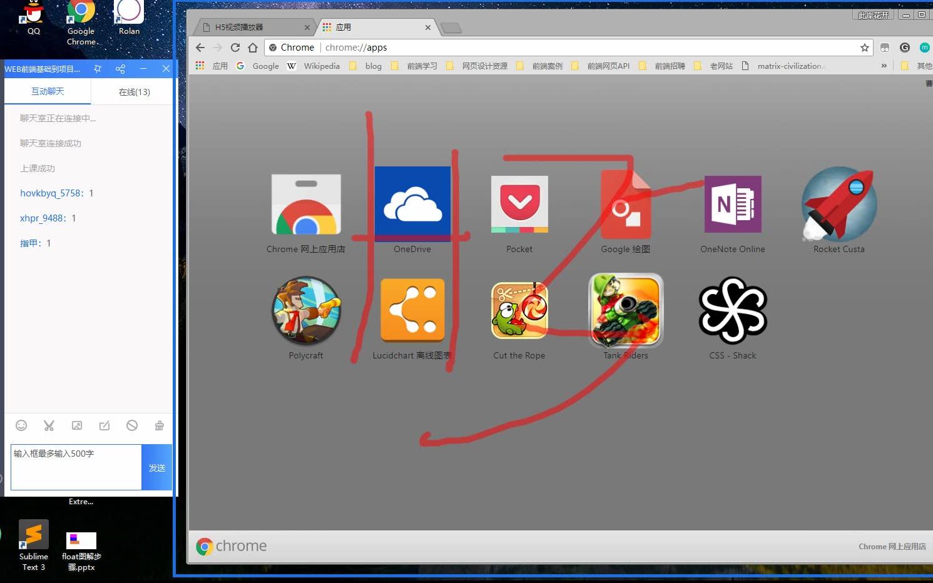Click the green m profile extension icon
Viewport: 933px width, 583px height.
924,48
